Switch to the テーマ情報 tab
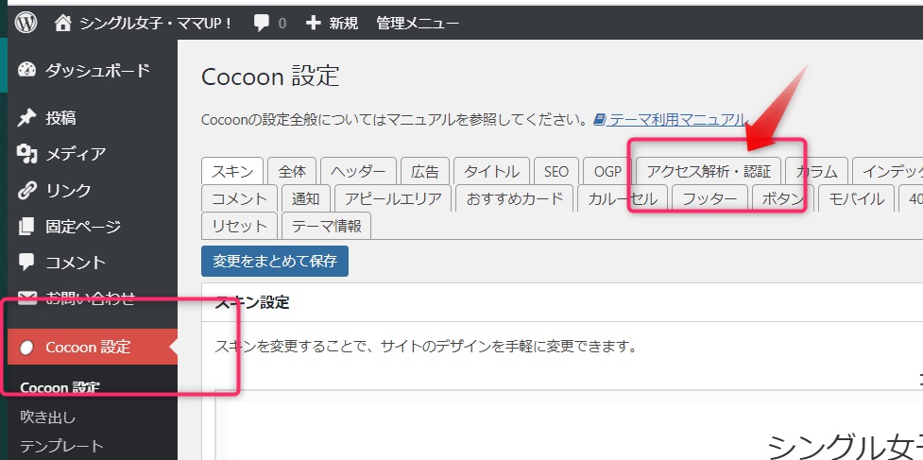The width and height of the screenshot is (923, 460). point(326,226)
